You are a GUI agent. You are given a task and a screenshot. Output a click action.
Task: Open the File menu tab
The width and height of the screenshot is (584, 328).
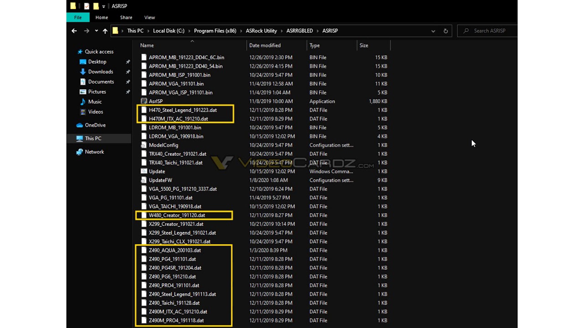[x=78, y=17]
